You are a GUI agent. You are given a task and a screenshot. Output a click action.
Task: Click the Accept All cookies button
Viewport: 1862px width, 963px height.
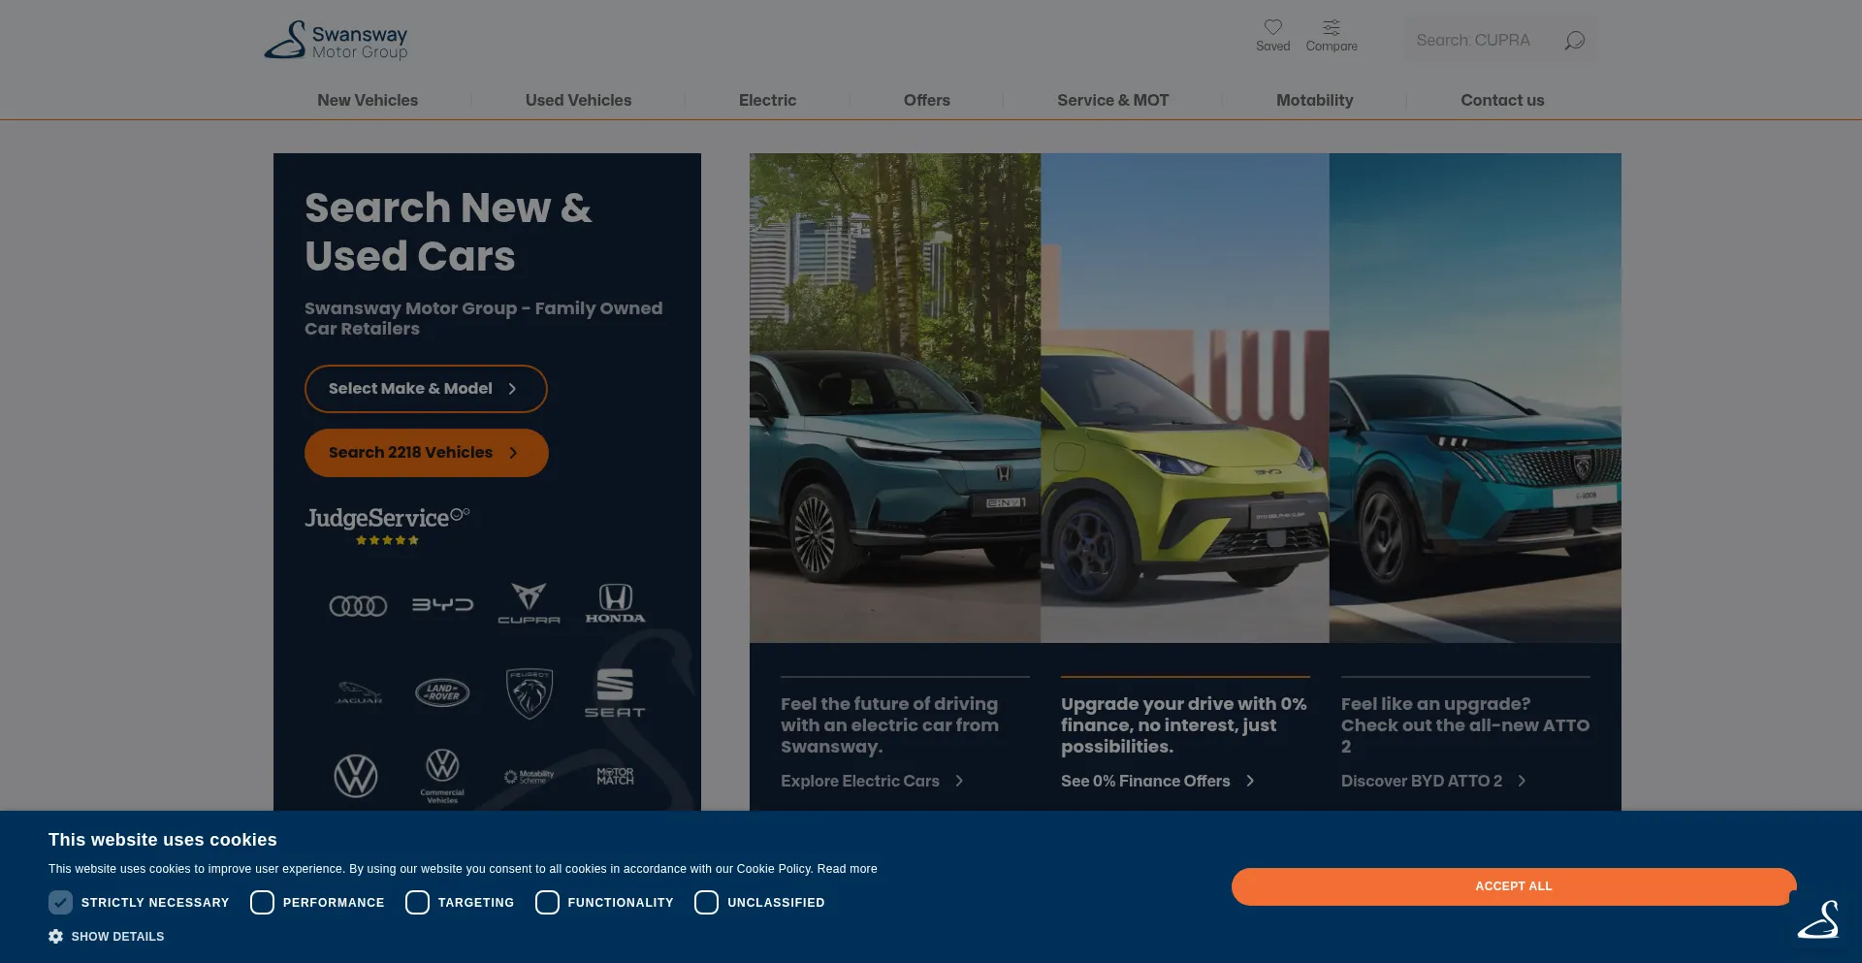point(1513,886)
